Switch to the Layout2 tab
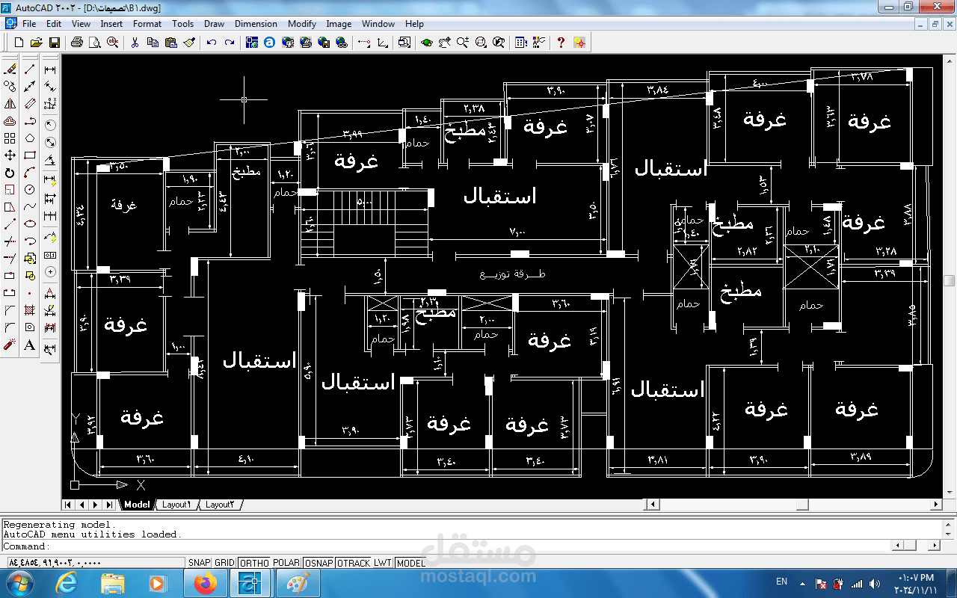Screen dimensions: 957x598 (220, 505)
